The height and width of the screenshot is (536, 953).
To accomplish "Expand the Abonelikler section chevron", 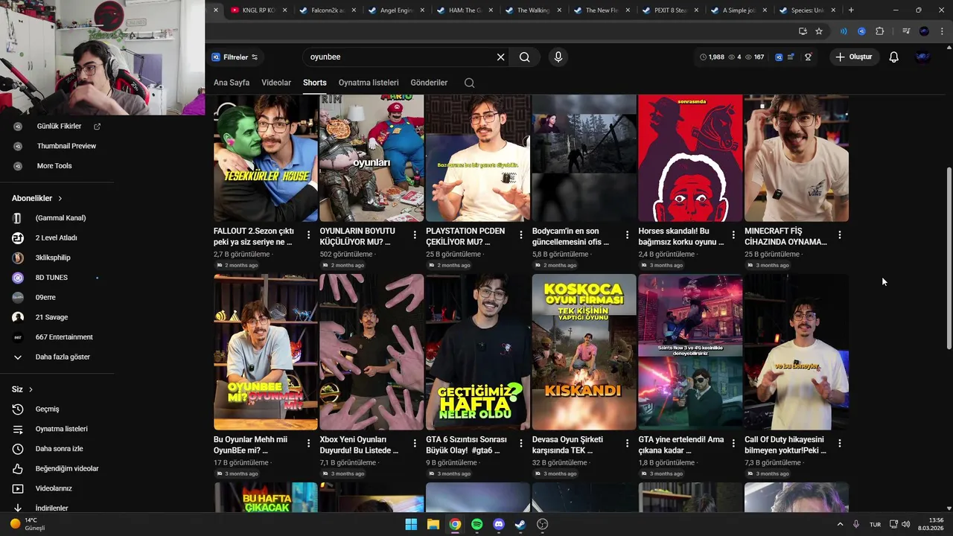I will 60,199.
